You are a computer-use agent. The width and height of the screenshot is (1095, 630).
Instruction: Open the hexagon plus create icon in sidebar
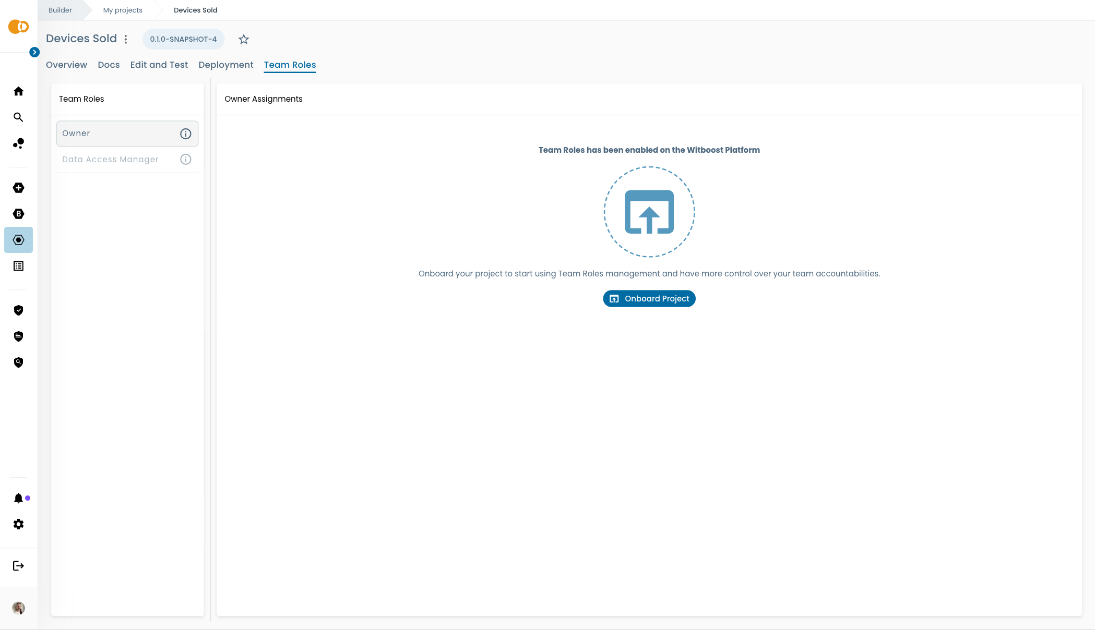pos(18,188)
